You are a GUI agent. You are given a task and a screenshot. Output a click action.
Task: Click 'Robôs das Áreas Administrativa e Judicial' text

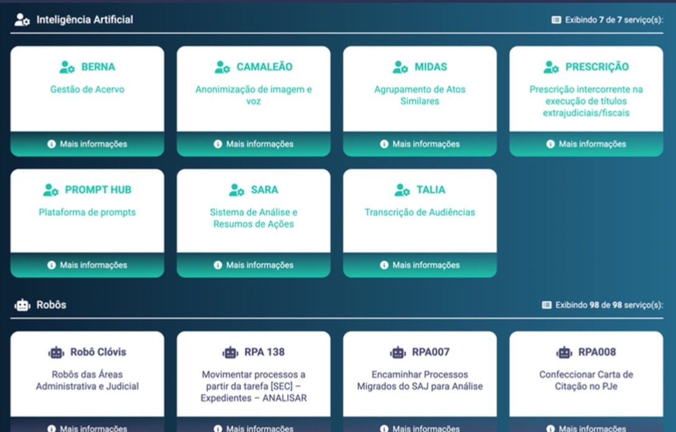click(x=87, y=380)
